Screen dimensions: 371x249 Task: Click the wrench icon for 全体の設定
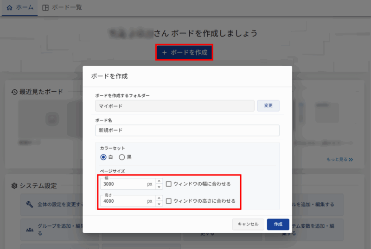tap(30, 205)
